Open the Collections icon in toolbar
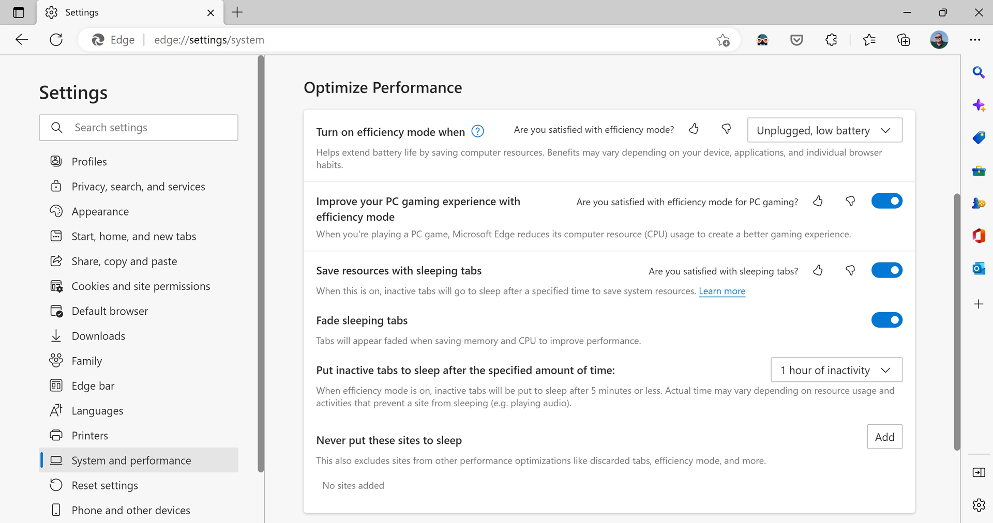The height and width of the screenshot is (523, 993). pos(903,40)
